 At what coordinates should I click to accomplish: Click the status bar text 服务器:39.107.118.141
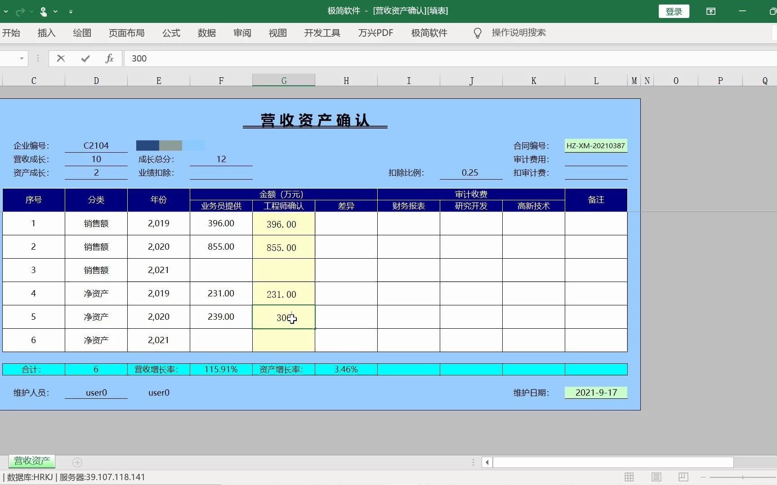[x=102, y=477]
